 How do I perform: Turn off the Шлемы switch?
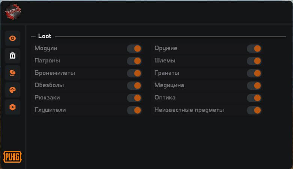[x=254, y=61]
